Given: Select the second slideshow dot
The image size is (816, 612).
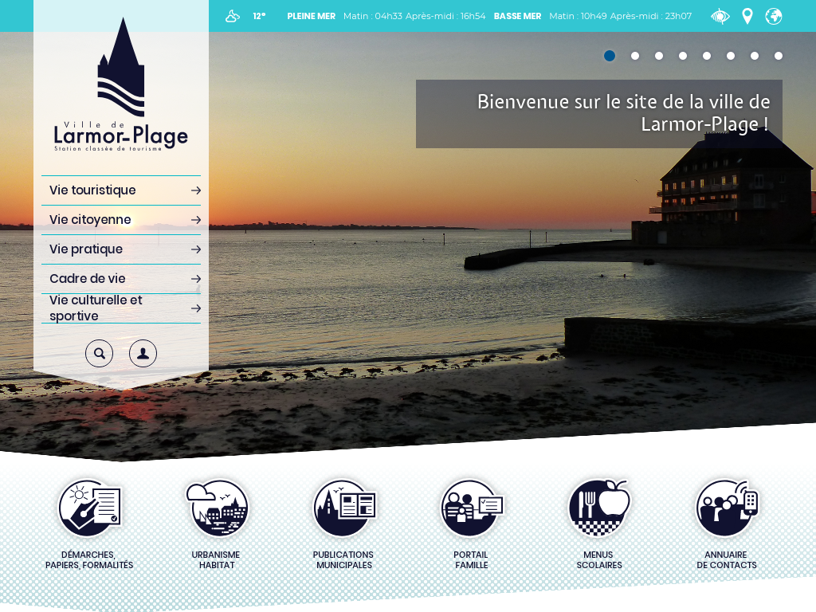Looking at the screenshot, I should tap(635, 56).
